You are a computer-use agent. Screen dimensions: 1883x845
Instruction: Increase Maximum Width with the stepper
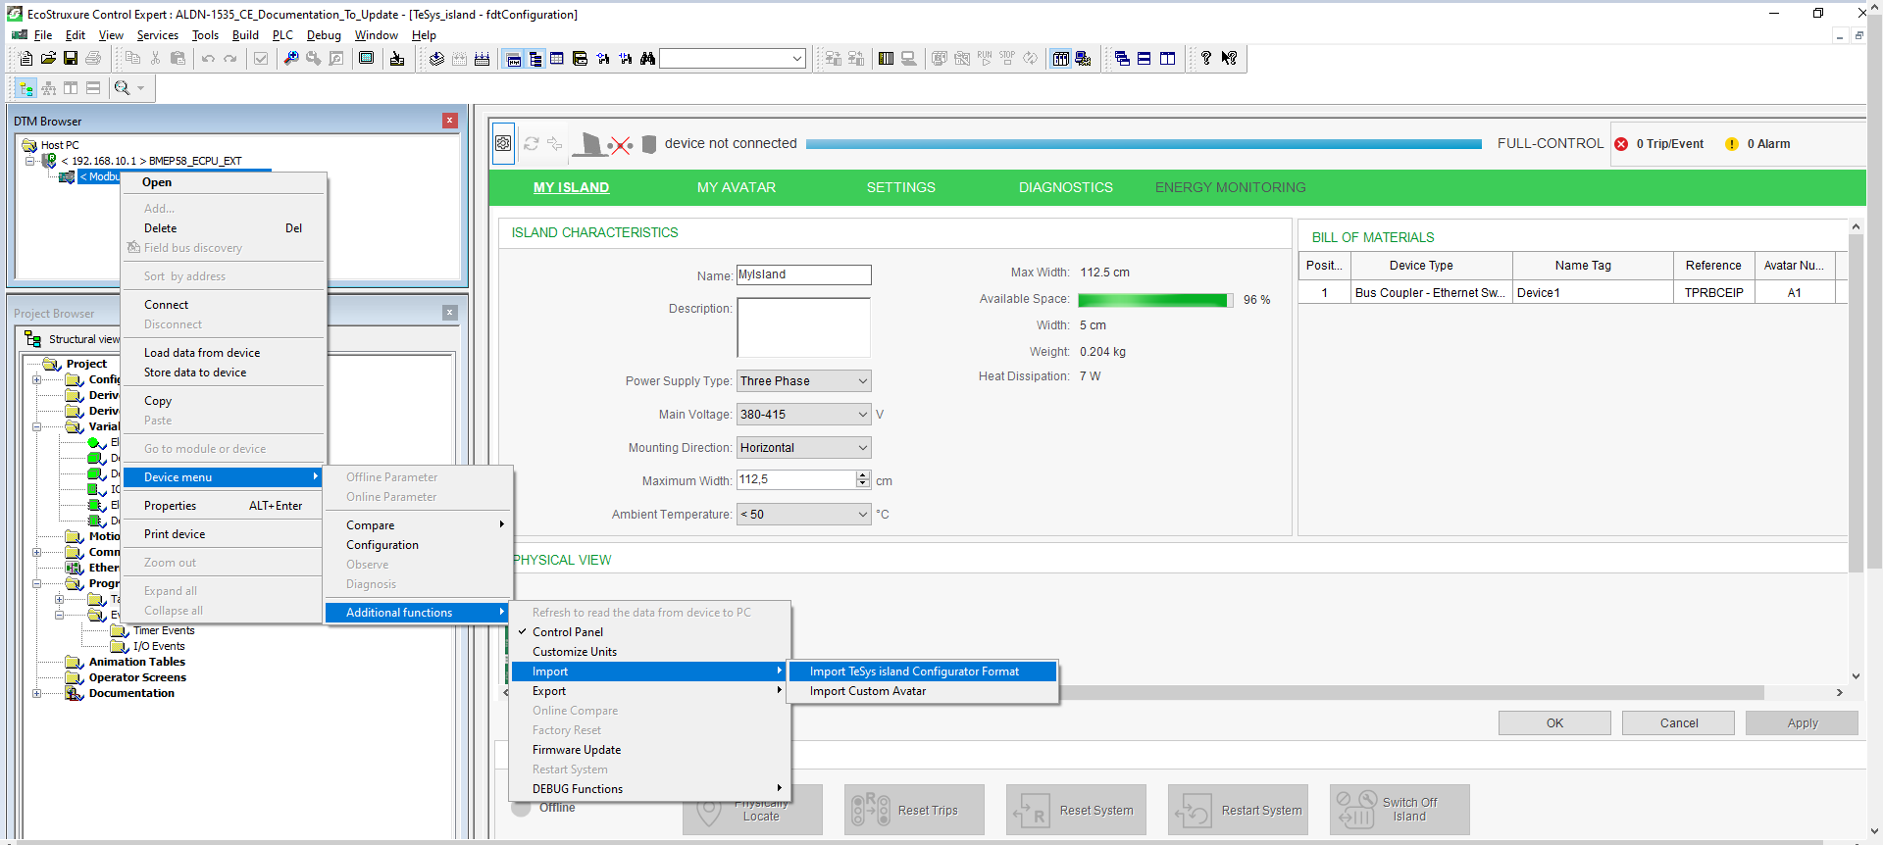(x=863, y=475)
